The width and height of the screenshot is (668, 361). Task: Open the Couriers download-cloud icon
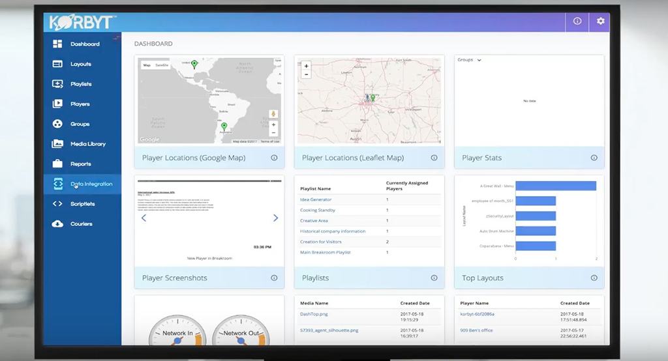pyautogui.click(x=57, y=224)
